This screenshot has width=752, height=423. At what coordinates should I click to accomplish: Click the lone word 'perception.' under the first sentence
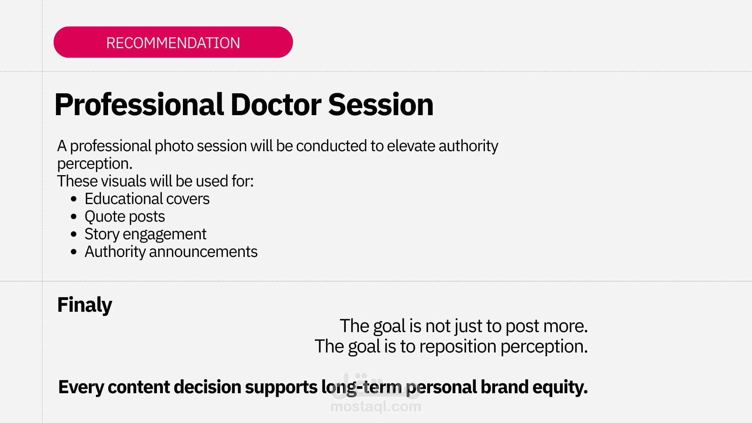(x=95, y=164)
